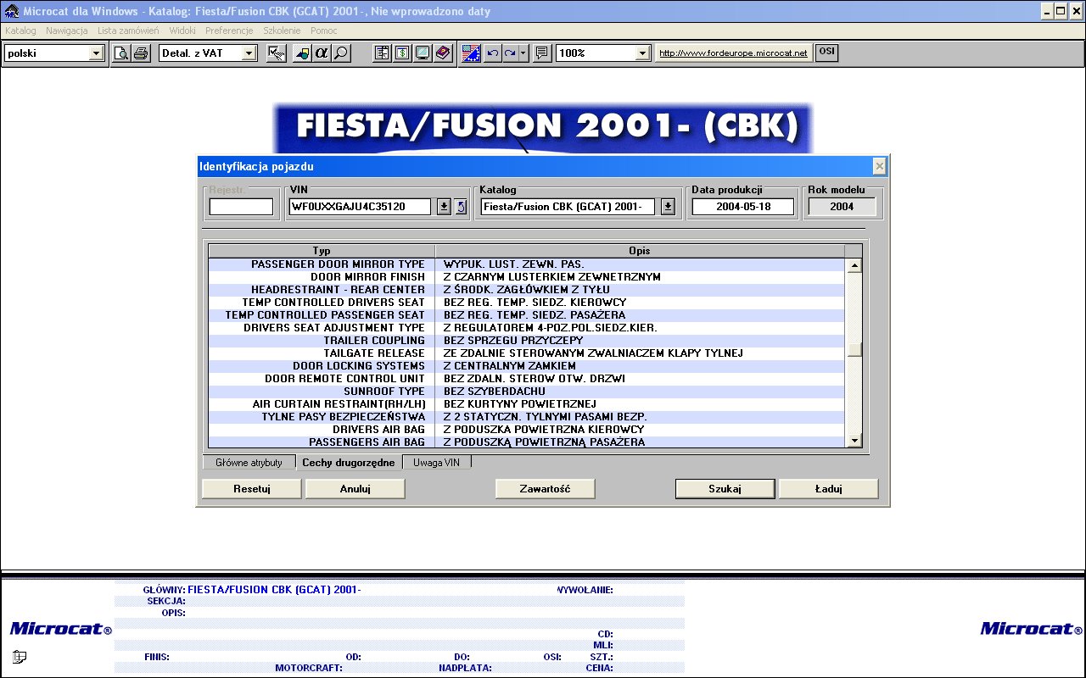Select the SUNROOF TYPE row
This screenshot has height=678, width=1086.
pos(527,392)
